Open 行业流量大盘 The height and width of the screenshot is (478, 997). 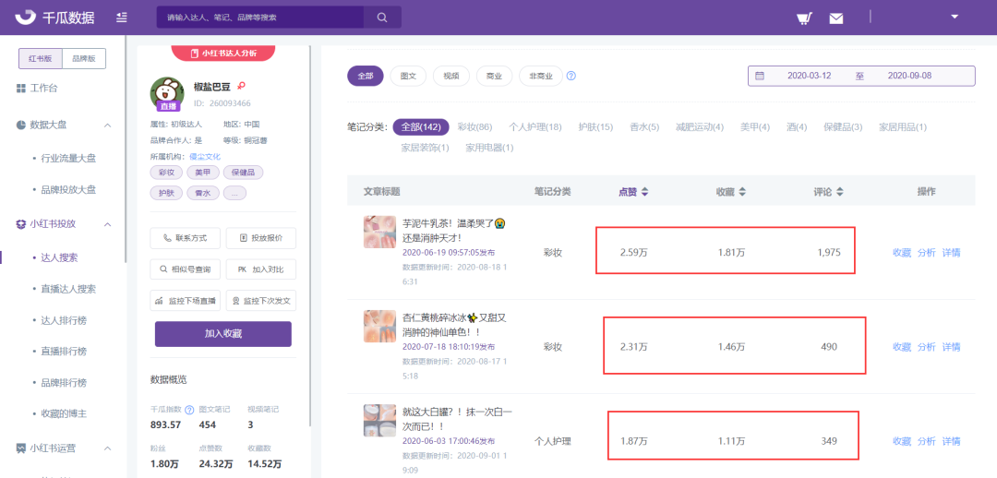coord(68,158)
